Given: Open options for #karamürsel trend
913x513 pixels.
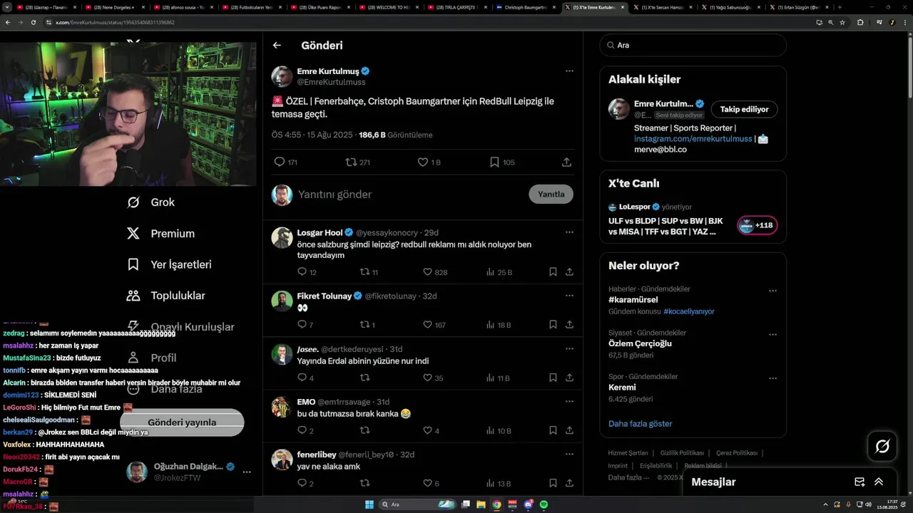Looking at the screenshot, I should pyautogui.click(x=772, y=291).
